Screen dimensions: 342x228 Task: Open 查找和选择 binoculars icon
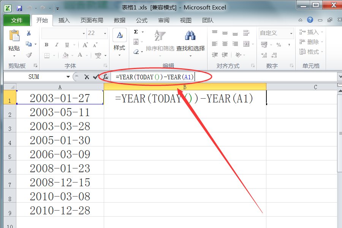[190, 36]
